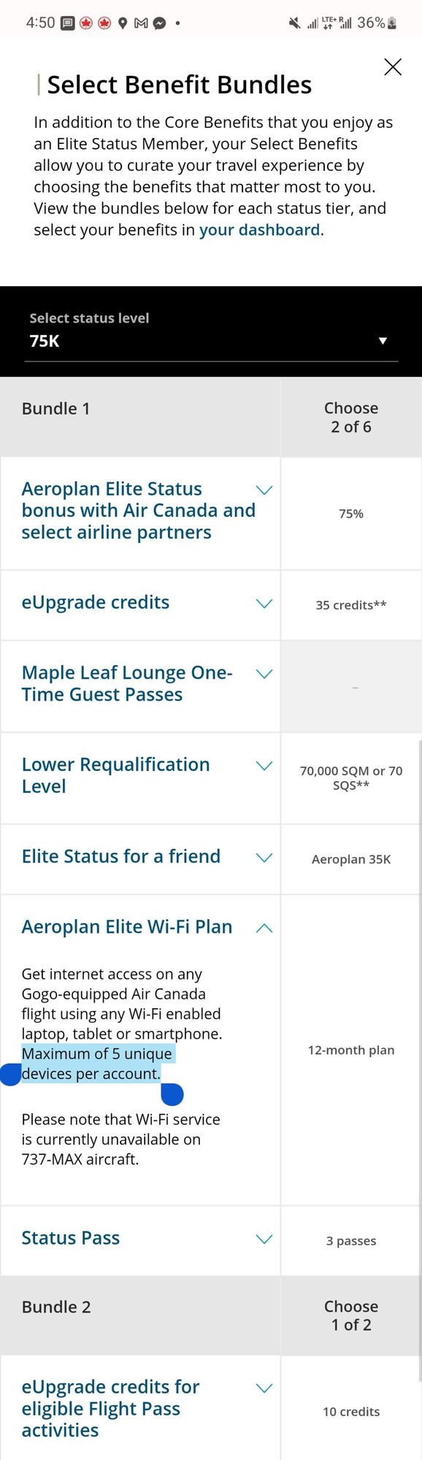The width and height of the screenshot is (422, 1460).
Task: Expand the Status Pass chevron
Action: pyautogui.click(x=264, y=1239)
